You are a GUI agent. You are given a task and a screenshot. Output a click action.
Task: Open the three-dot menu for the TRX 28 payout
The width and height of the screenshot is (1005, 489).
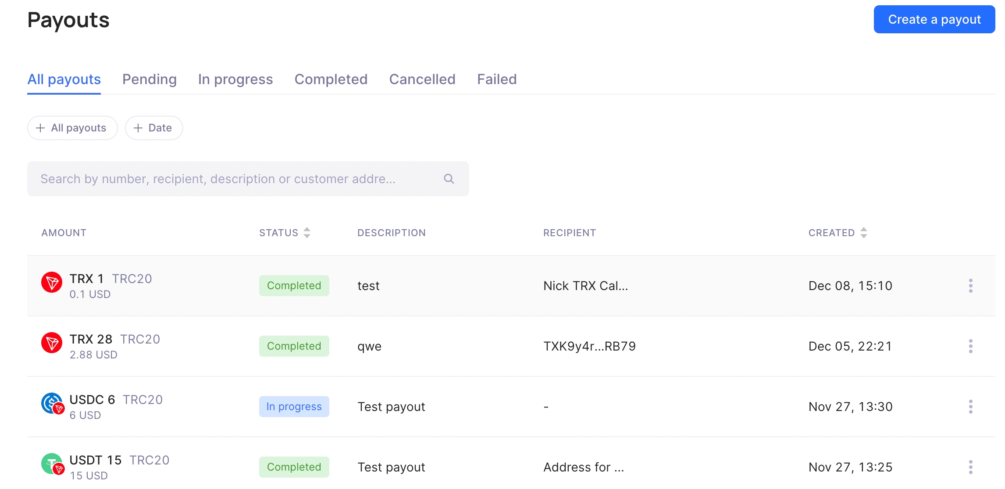970,346
